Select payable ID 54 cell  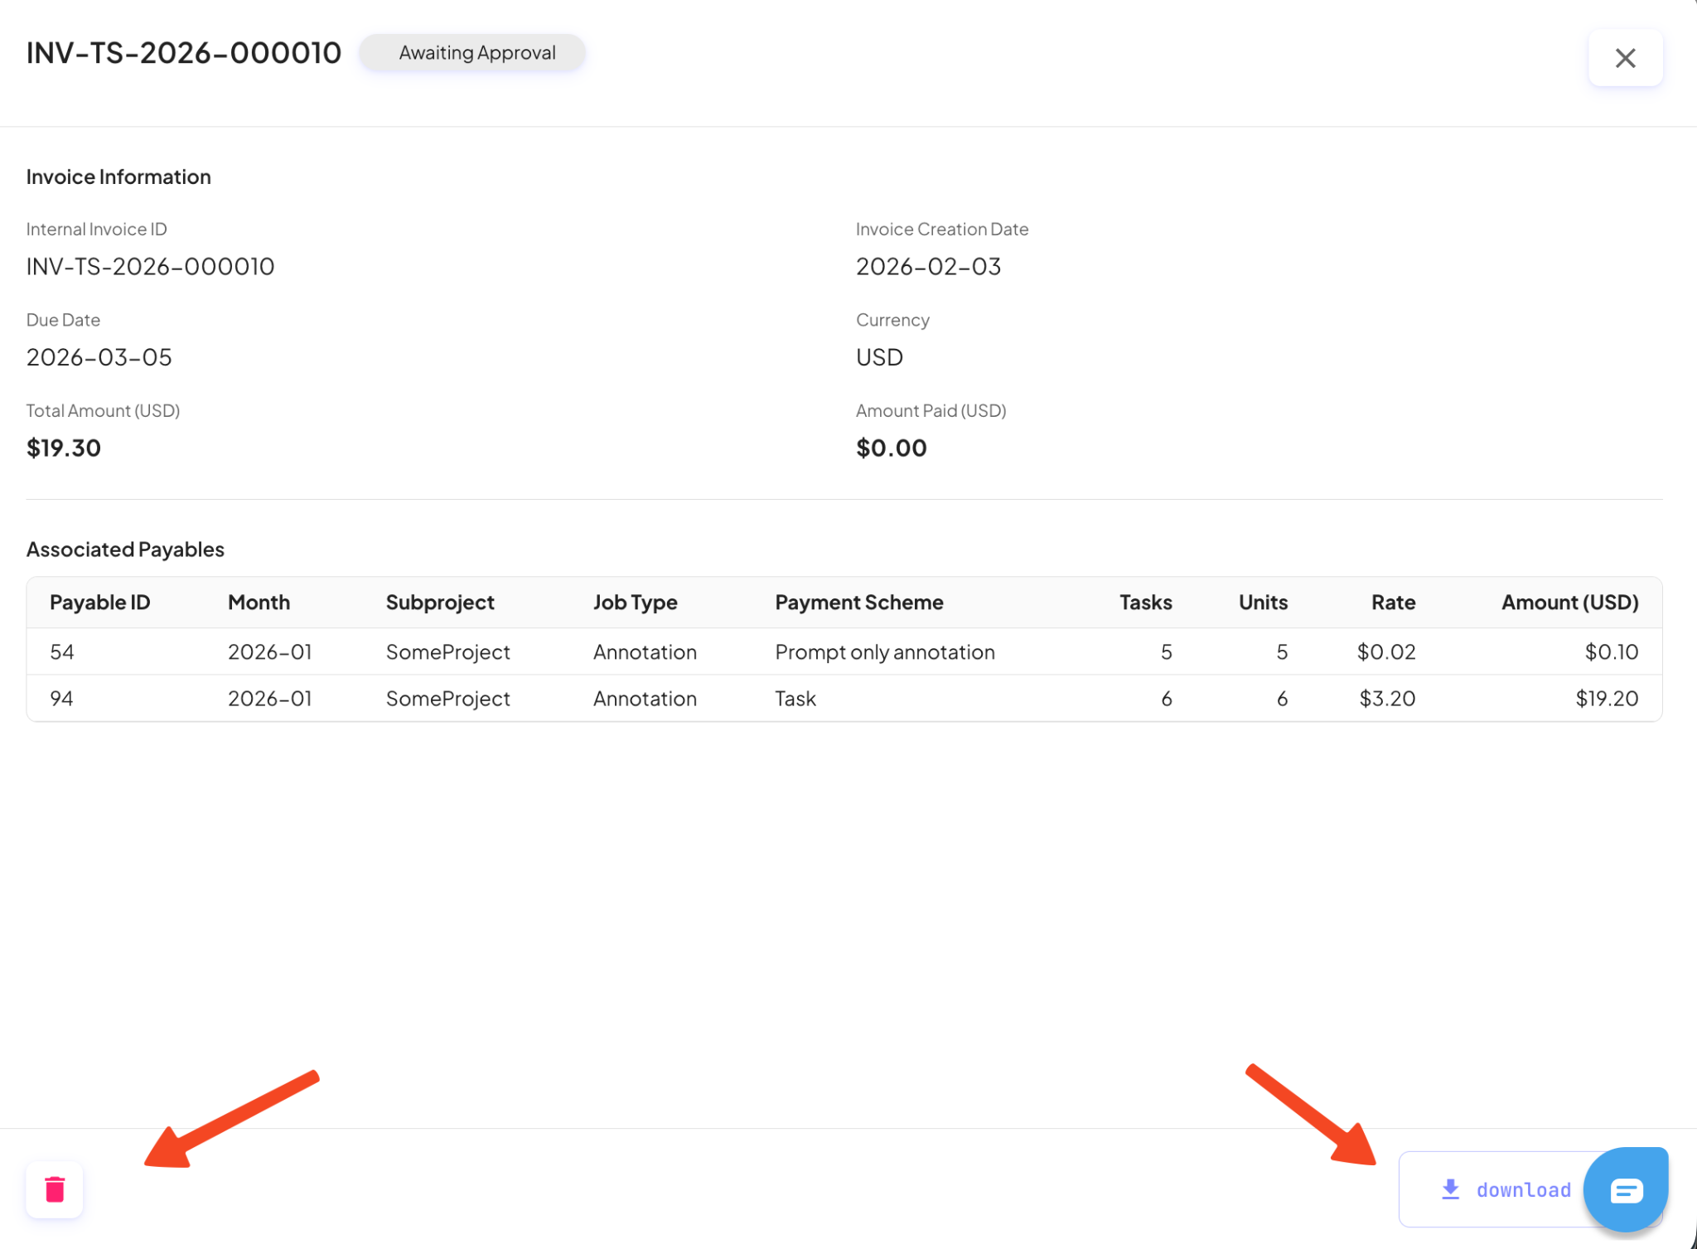(x=62, y=652)
